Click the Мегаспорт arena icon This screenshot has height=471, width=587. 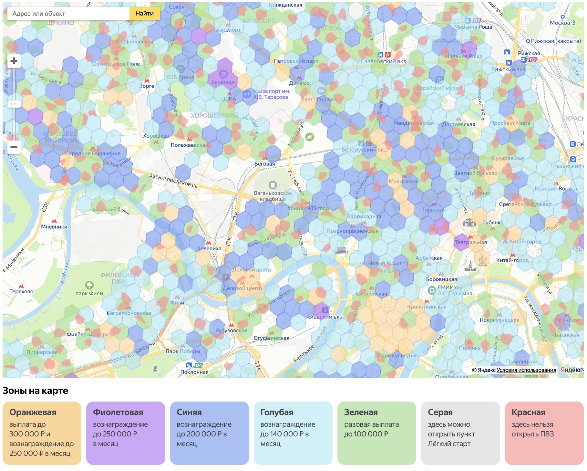247,94
